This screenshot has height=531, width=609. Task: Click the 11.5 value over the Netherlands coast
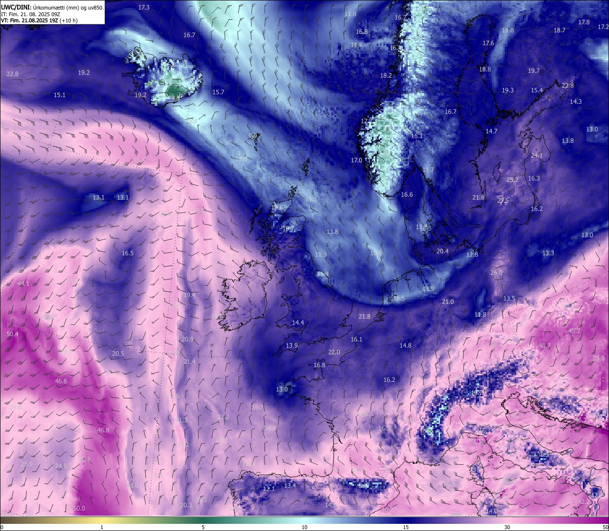(399, 299)
